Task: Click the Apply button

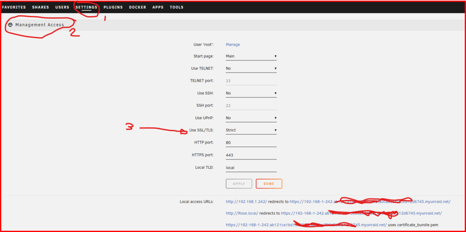Action: tap(239, 184)
